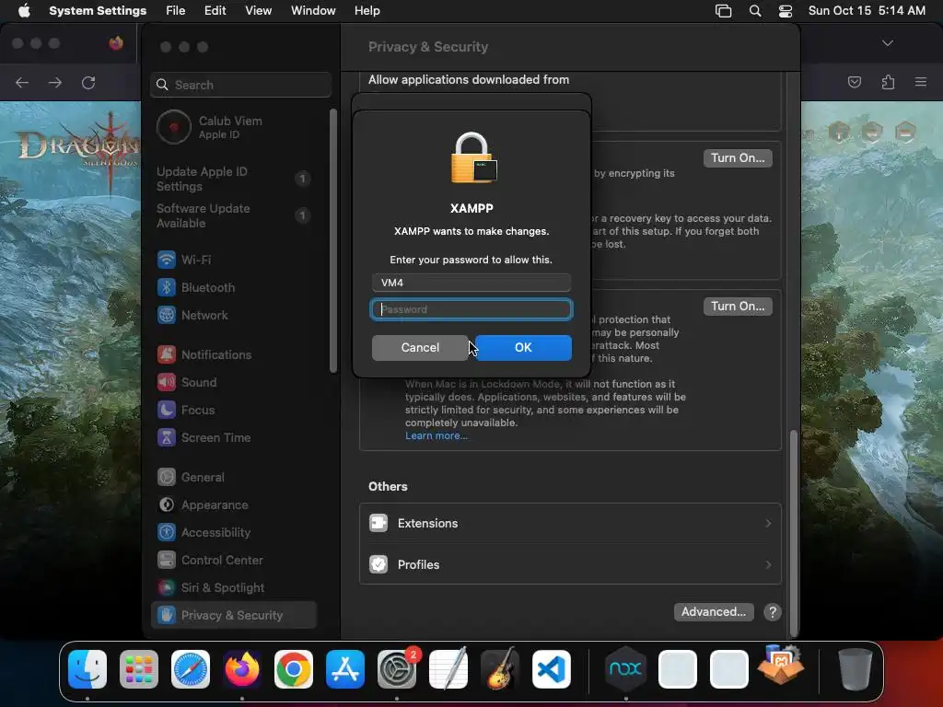
Task: Open the Profiles row
Action: pos(570,564)
